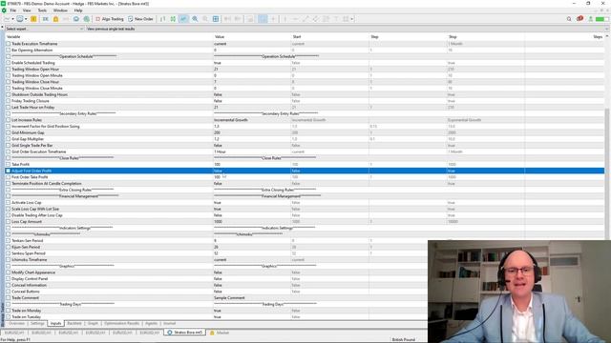This screenshot has width=611, height=343.
Task: Expand the Profiles icon dropdown arrow
Action: 26,19
